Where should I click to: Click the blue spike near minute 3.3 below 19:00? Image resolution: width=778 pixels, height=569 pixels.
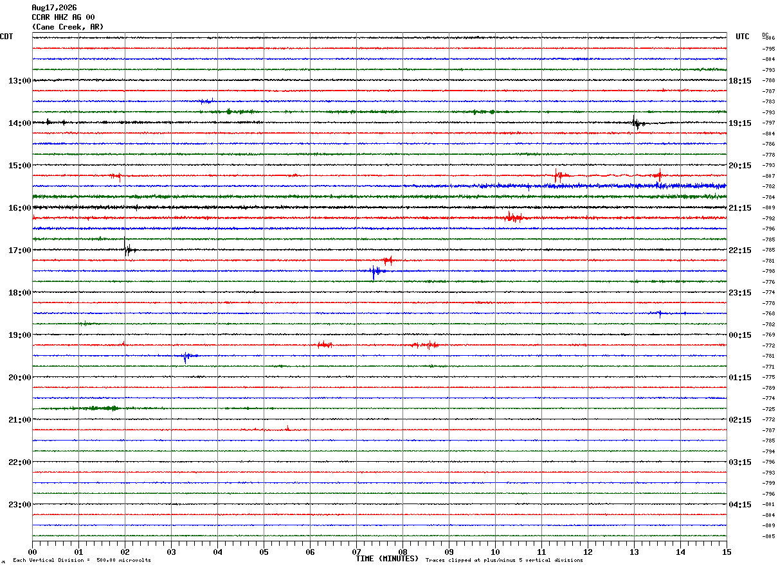click(187, 356)
